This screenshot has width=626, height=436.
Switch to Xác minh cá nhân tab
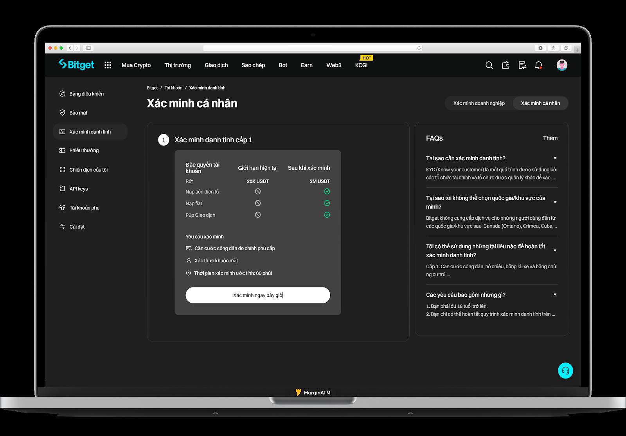540,103
